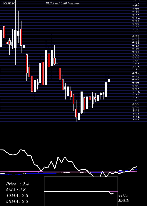This screenshot has height=206, width=147.
Task: Select the 5MA : 2.3 value
Action: point(16,190)
